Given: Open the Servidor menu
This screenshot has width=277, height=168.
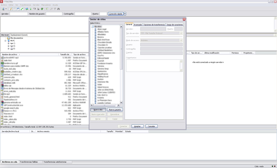Looking at the screenshot, I should (x=36, y=5).
